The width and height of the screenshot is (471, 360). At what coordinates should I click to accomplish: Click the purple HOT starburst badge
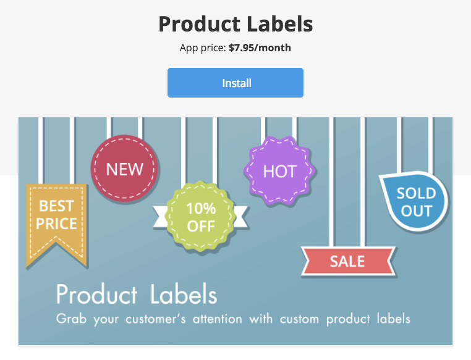[x=279, y=171]
